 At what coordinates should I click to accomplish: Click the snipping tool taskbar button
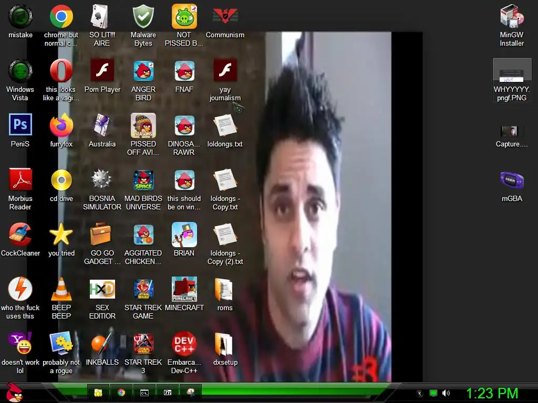(x=190, y=393)
